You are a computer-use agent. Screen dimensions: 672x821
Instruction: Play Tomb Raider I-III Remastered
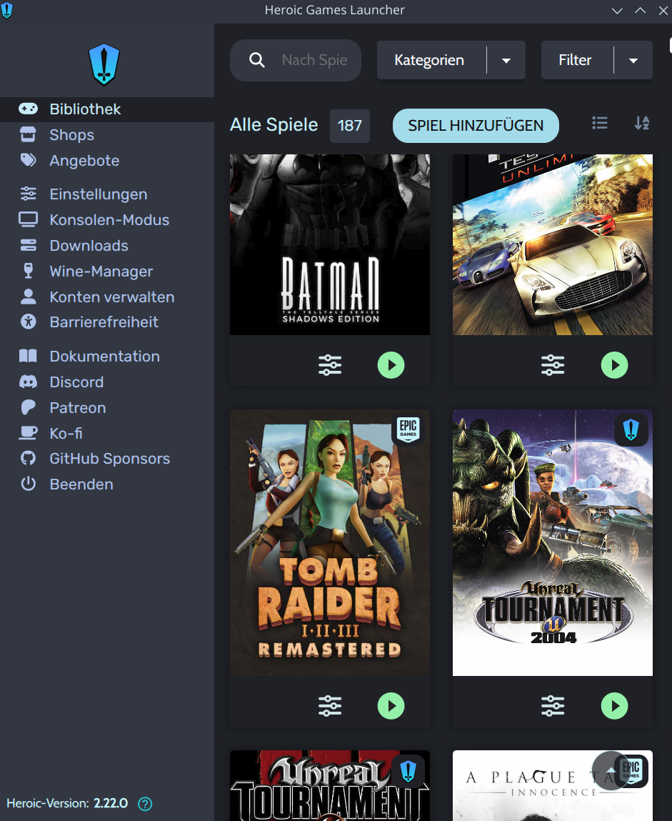click(x=391, y=706)
